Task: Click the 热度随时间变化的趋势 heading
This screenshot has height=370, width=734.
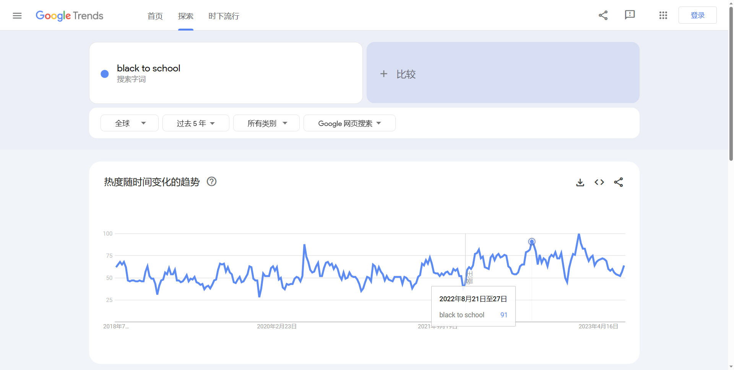Action: pyautogui.click(x=152, y=182)
